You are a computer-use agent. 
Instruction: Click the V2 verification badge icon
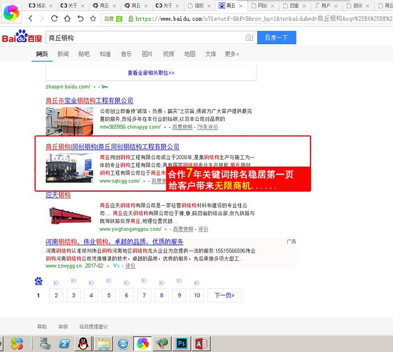(x=116, y=266)
